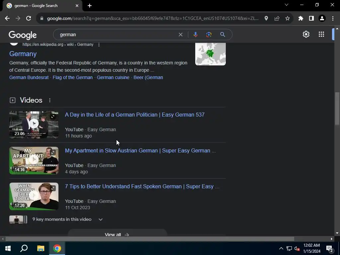Bookmark this page with the star icon
This screenshot has height=255, width=340.
click(x=287, y=19)
